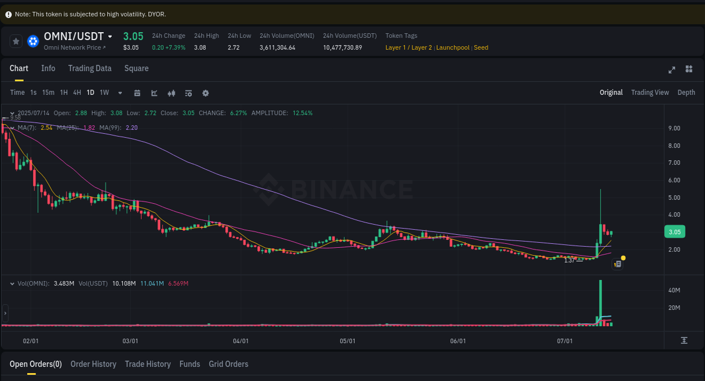Open the Omni Network Price link
The image size is (705, 381).
[74, 47]
